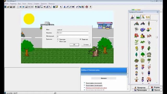Click the rectangle presentation-mode toolbar icon

(32, 7)
